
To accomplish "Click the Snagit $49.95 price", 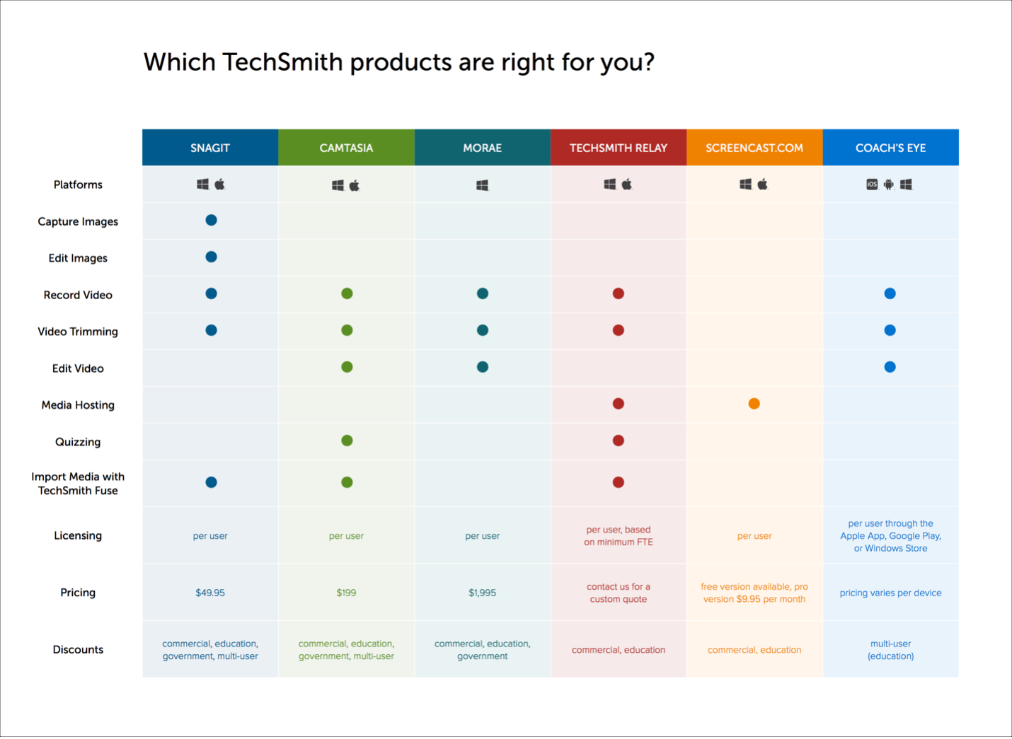I will [210, 593].
